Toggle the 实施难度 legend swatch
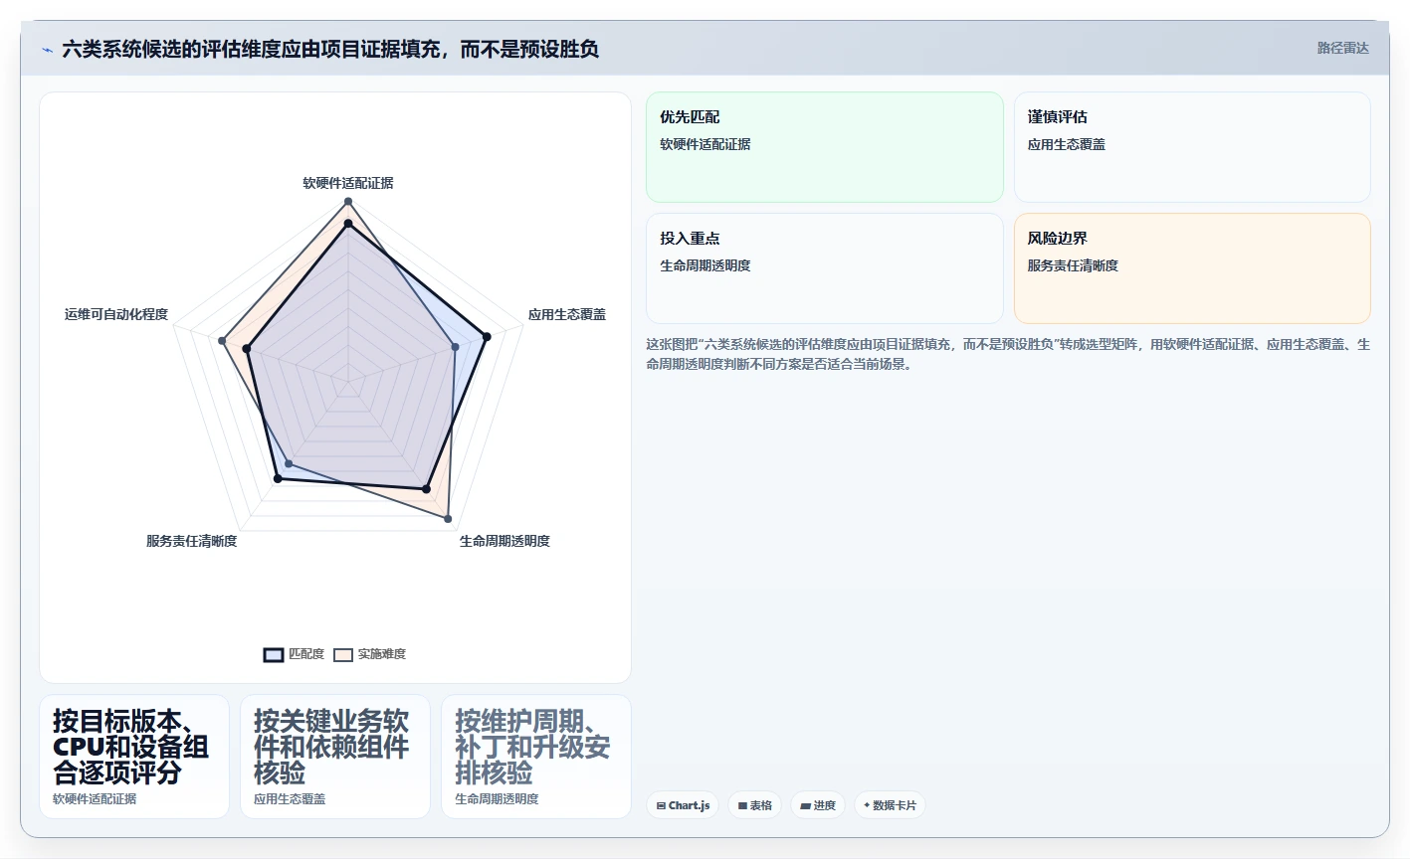This screenshot has height=859, width=1410. (343, 654)
